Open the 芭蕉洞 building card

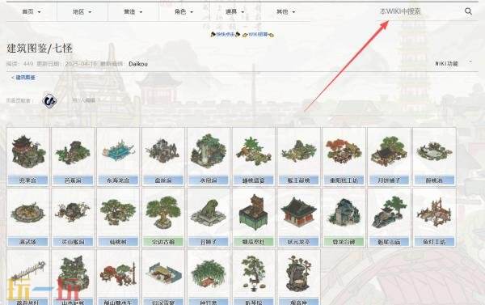point(74,157)
